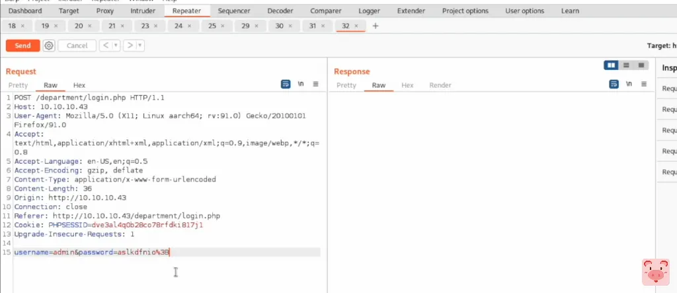
Task: Select the Request Raw view tab
Action: pos(50,85)
